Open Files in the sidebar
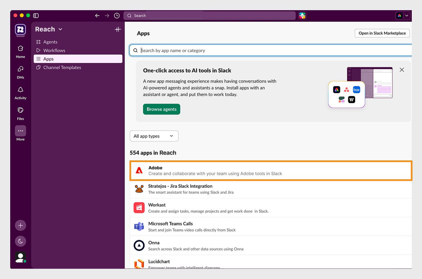Image resolution: width=422 pixels, height=279 pixels. 20,113
